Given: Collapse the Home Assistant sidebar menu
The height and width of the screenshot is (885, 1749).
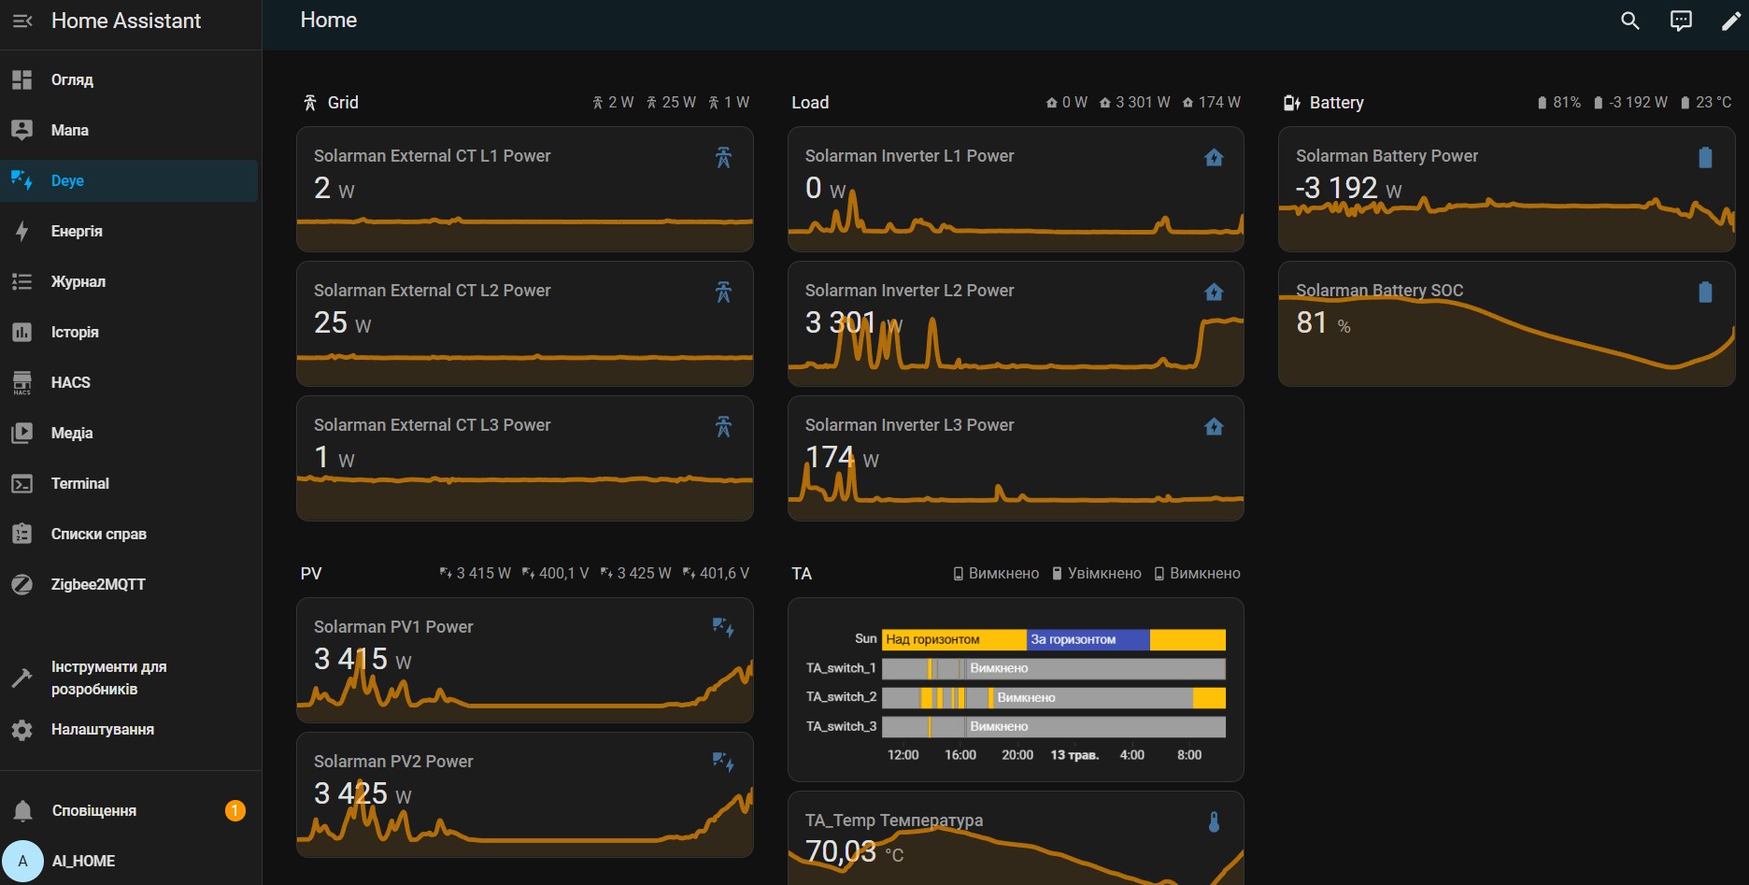Looking at the screenshot, I should 22,21.
